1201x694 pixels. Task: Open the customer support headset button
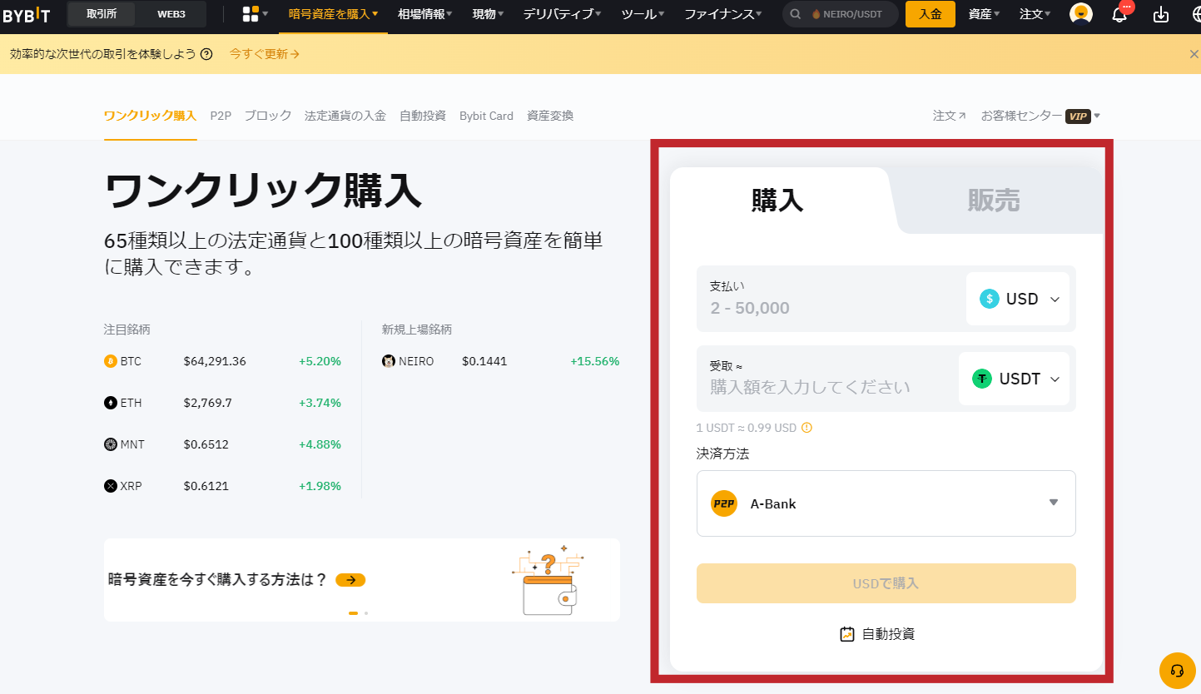click(x=1177, y=671)
